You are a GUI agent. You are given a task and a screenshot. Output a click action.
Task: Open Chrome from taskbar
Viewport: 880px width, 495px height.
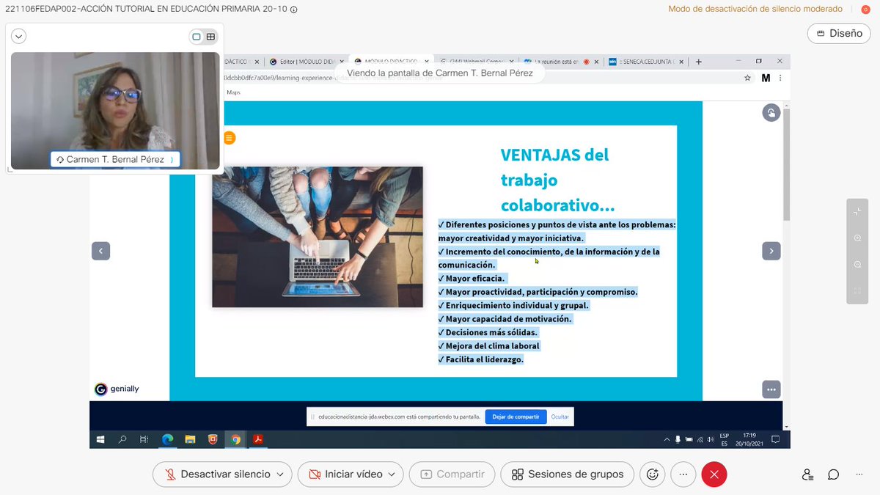[235, 439]
